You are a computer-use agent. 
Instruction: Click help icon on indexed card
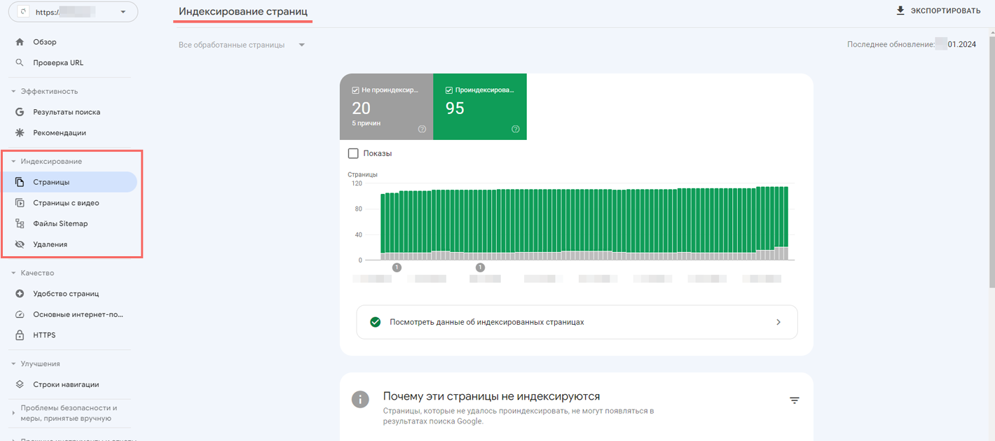(516, 129)
